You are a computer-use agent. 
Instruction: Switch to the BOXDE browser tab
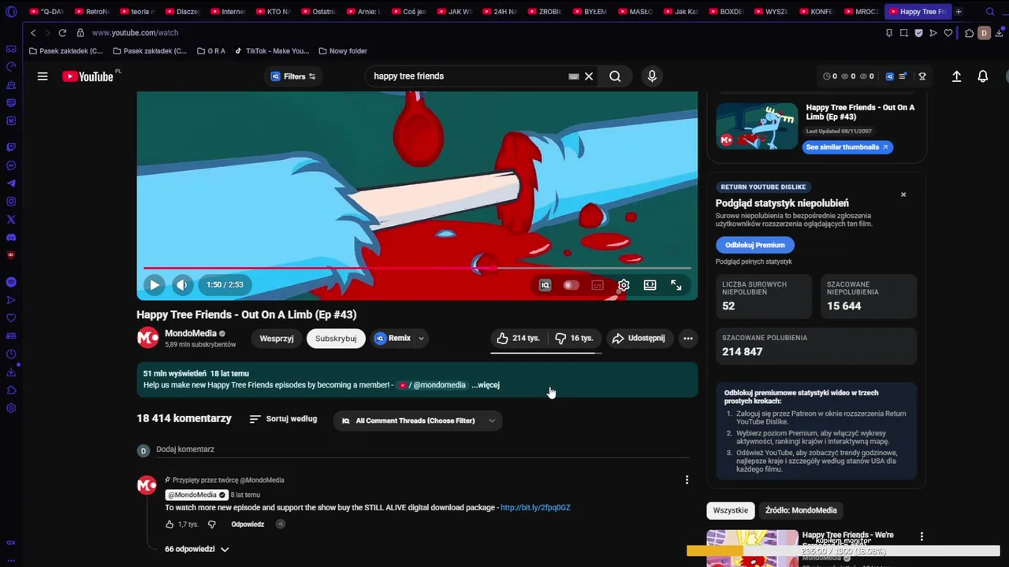726,12
